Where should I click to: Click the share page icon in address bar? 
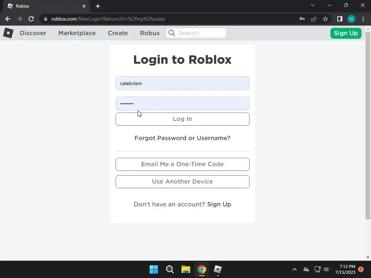point(314,19)
